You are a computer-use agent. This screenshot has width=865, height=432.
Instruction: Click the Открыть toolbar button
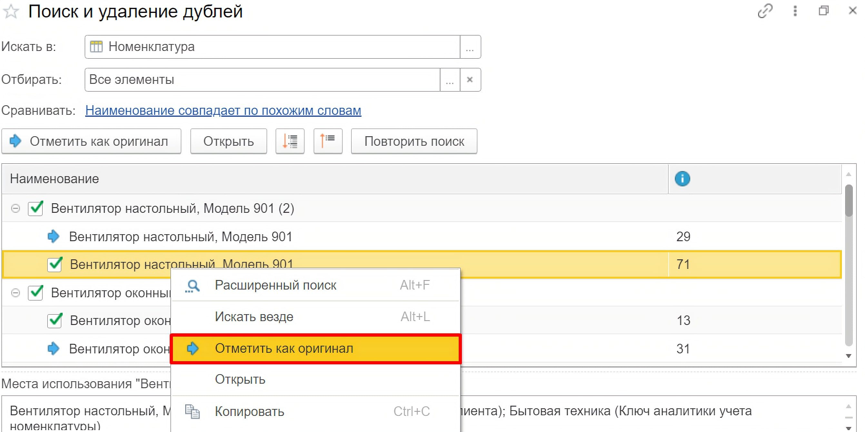point(228,141)
